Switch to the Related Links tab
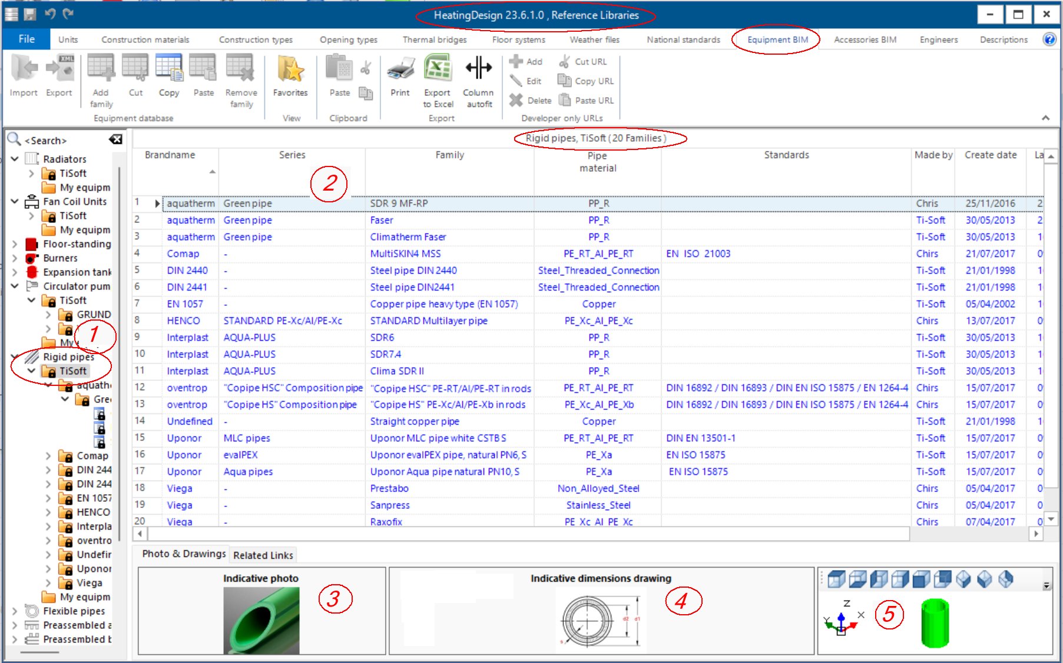This screenshot has height=663, width=1063. 263,555
